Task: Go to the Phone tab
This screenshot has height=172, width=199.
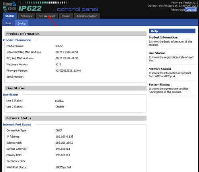Action: [x=66, y=16]
